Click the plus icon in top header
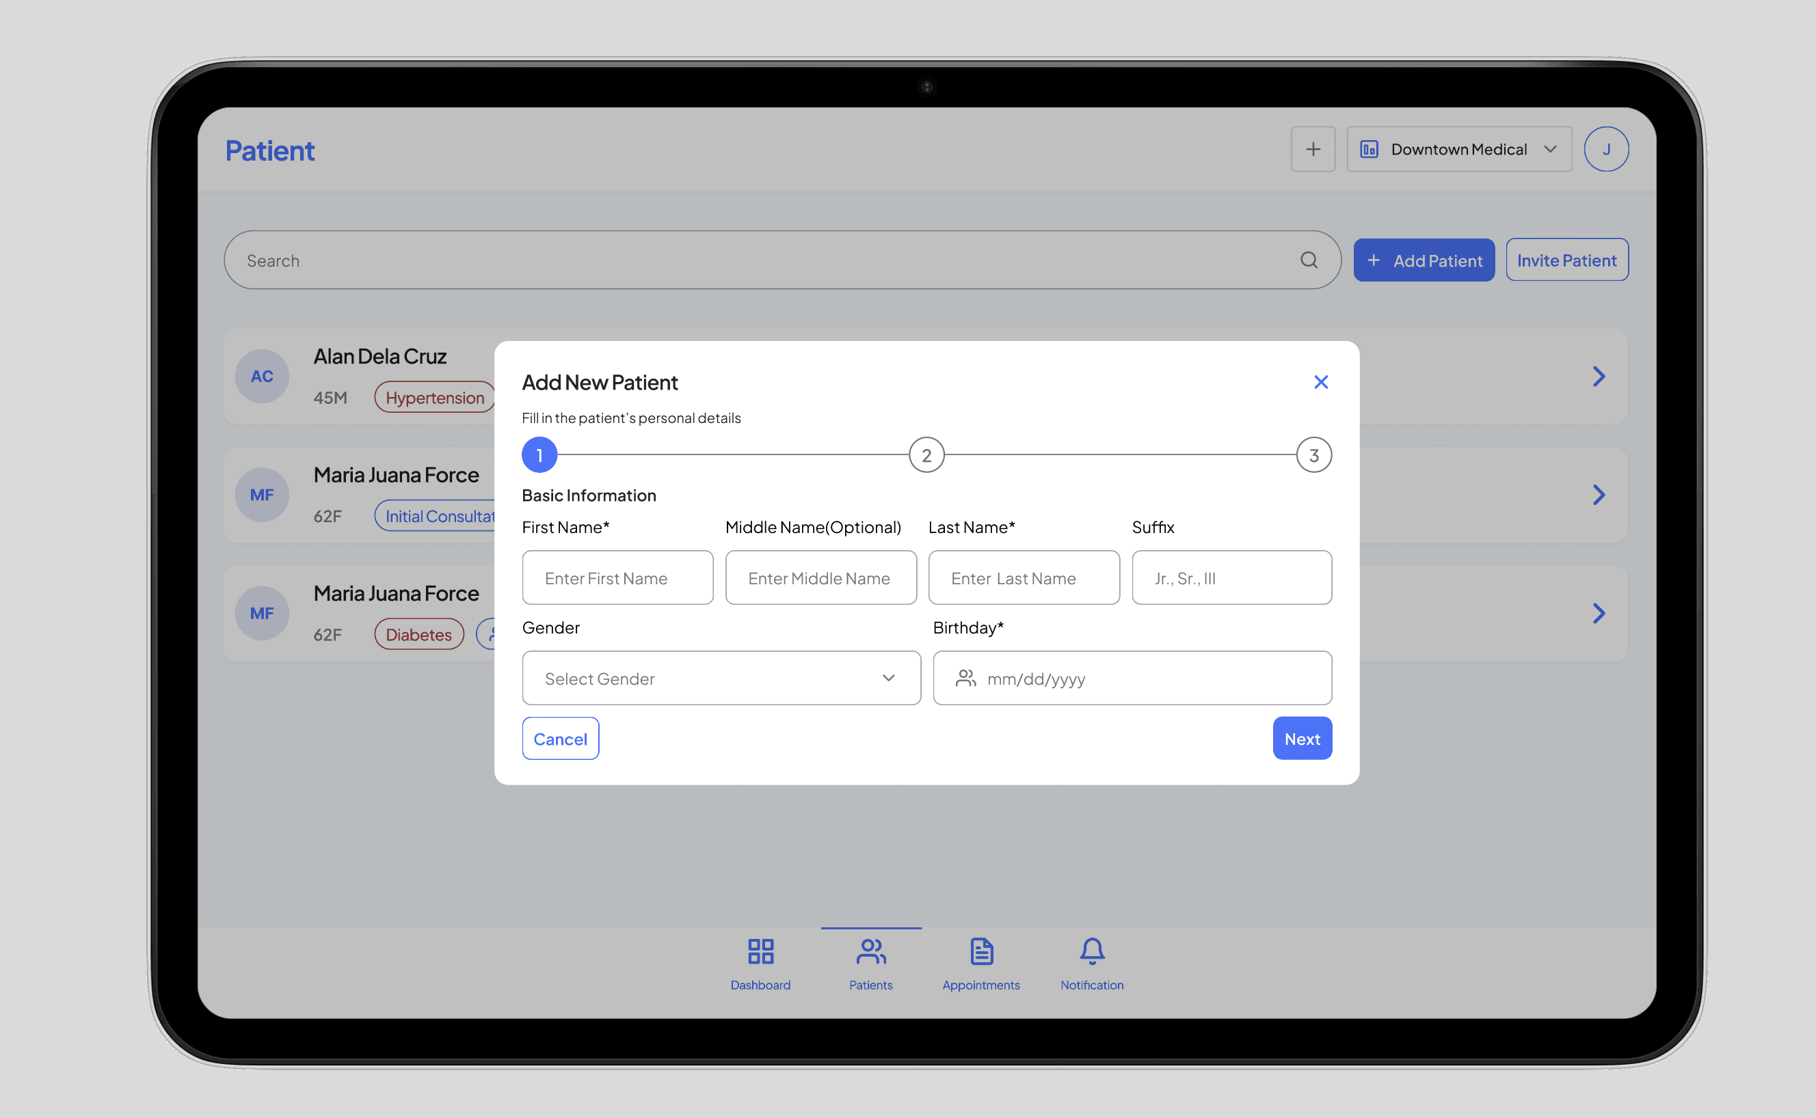The height and width of the screenshot is (1118, 1816). 1312,150
